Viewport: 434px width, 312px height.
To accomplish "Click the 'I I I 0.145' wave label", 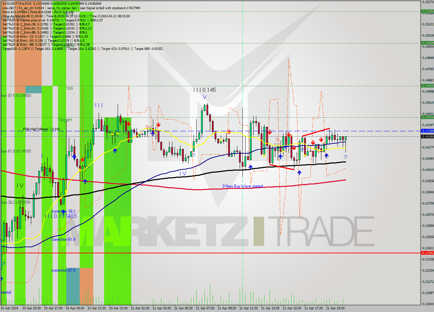I will point(204,90).
